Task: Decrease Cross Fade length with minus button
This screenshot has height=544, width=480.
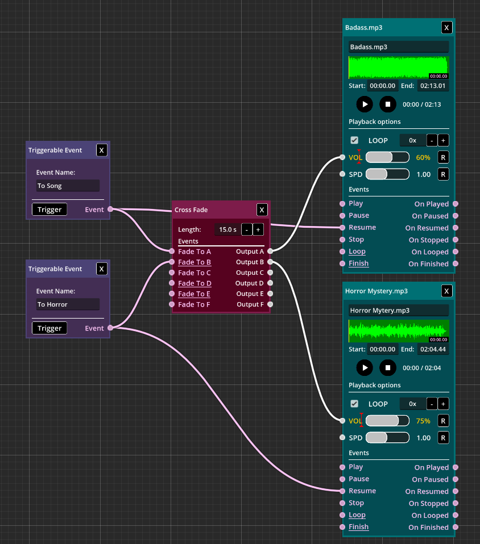Action: (247, 229)
